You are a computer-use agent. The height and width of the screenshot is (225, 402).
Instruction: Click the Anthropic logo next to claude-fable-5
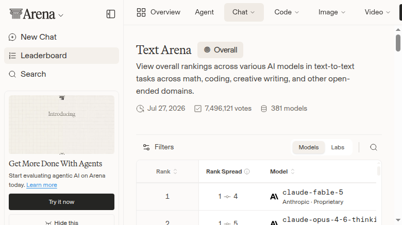(x=274, y=197)
